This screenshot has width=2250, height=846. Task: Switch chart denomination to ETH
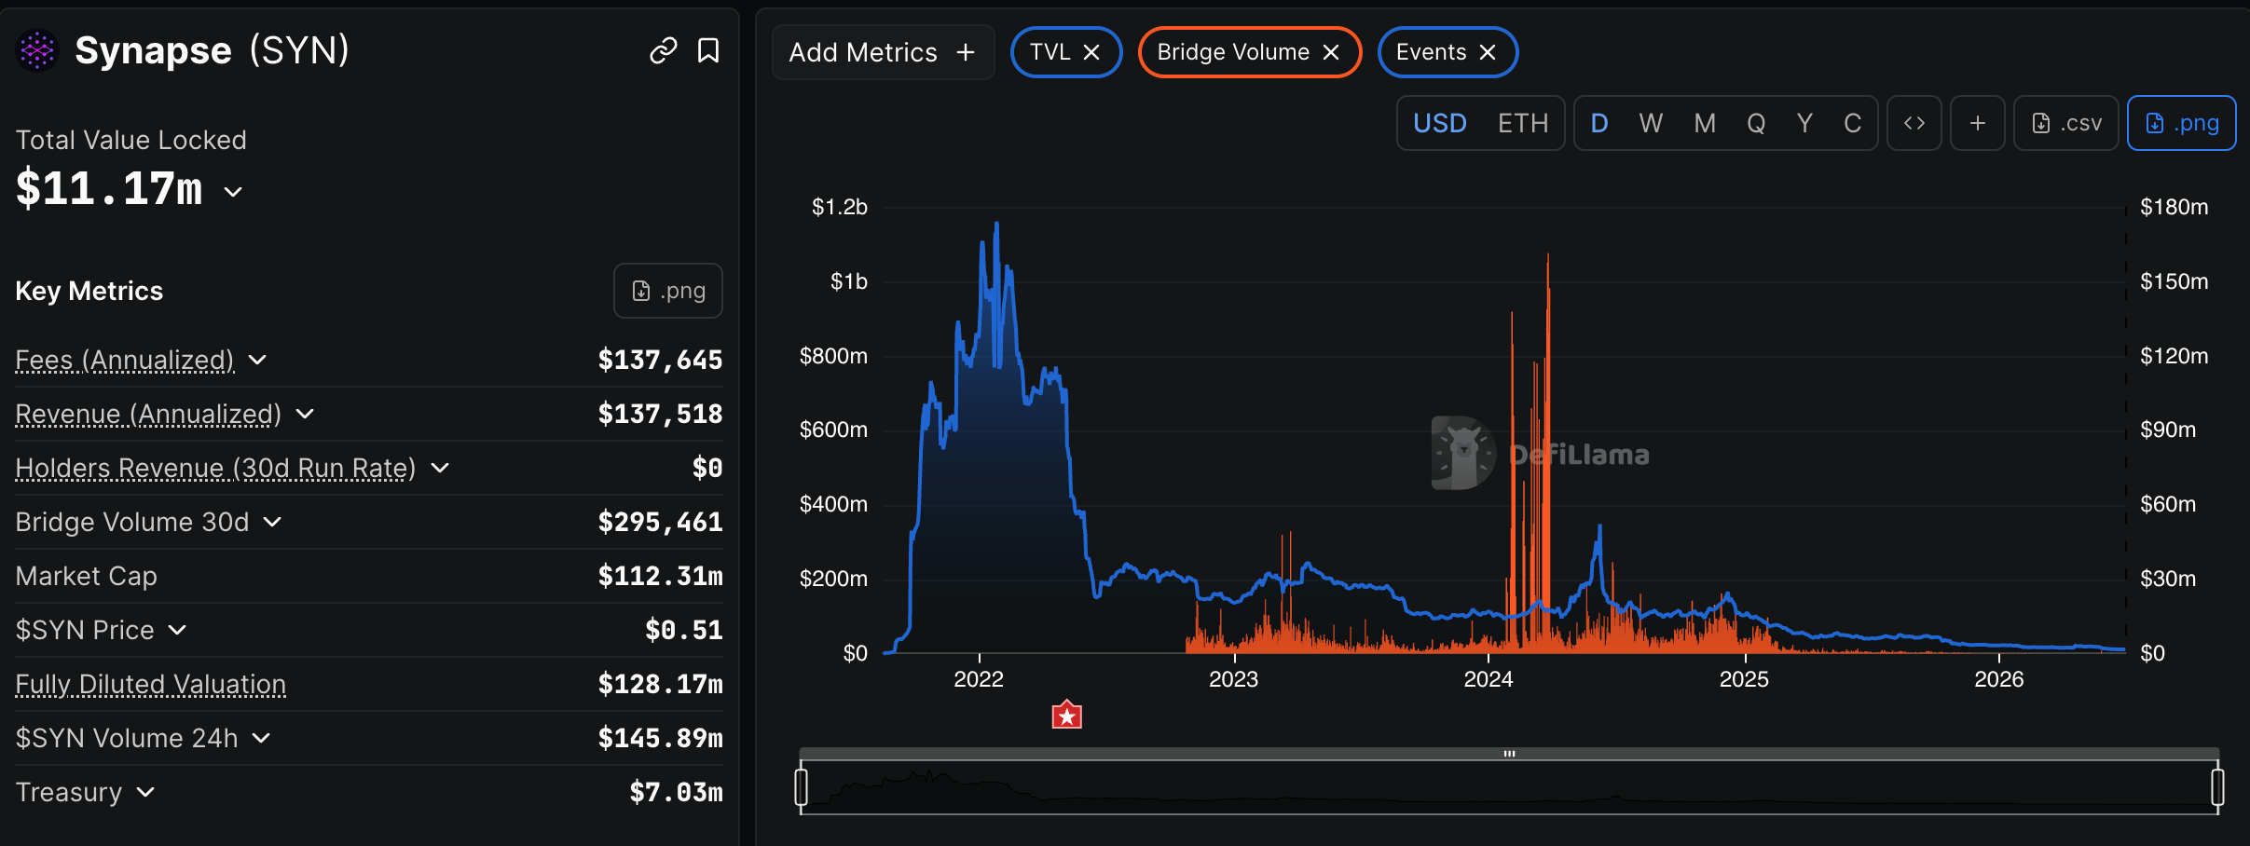(x=1523, y=123)
